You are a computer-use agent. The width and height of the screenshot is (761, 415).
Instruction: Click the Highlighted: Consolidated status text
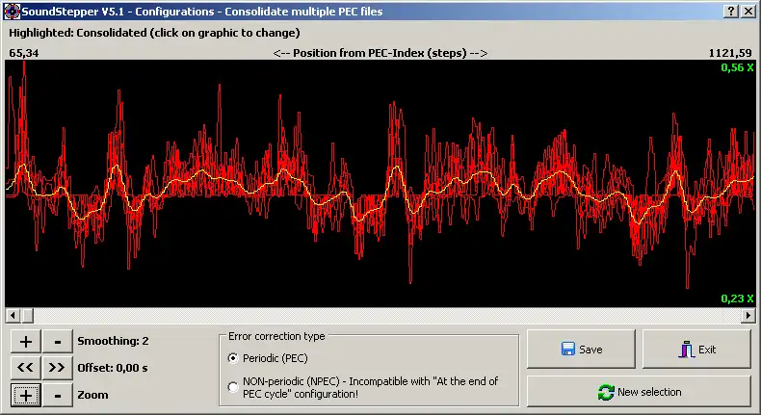click(154, 33)
